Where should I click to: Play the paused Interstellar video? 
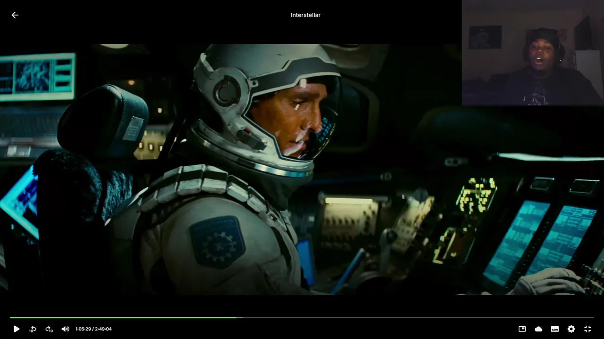(x=17, y=329)
